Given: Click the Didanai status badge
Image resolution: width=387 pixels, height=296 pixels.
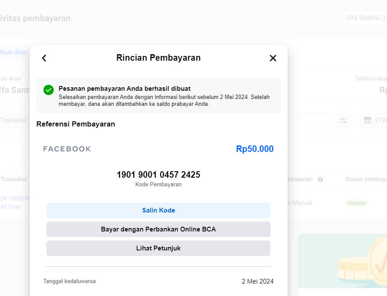Looking at the screenshot, I should [356, 203].
